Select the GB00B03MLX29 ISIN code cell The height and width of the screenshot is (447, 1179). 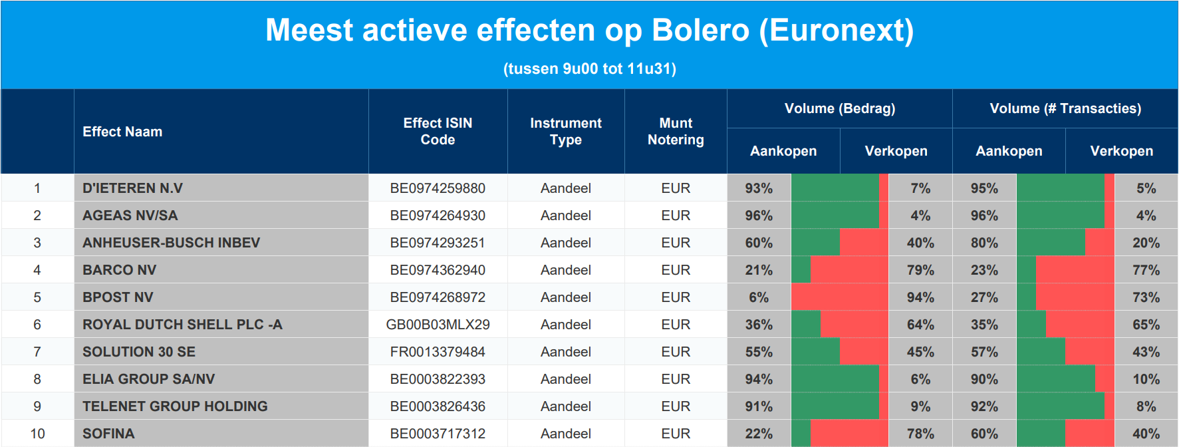pos(438,325)
